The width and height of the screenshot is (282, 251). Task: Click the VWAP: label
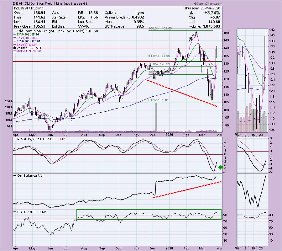[x=83, y=26]
